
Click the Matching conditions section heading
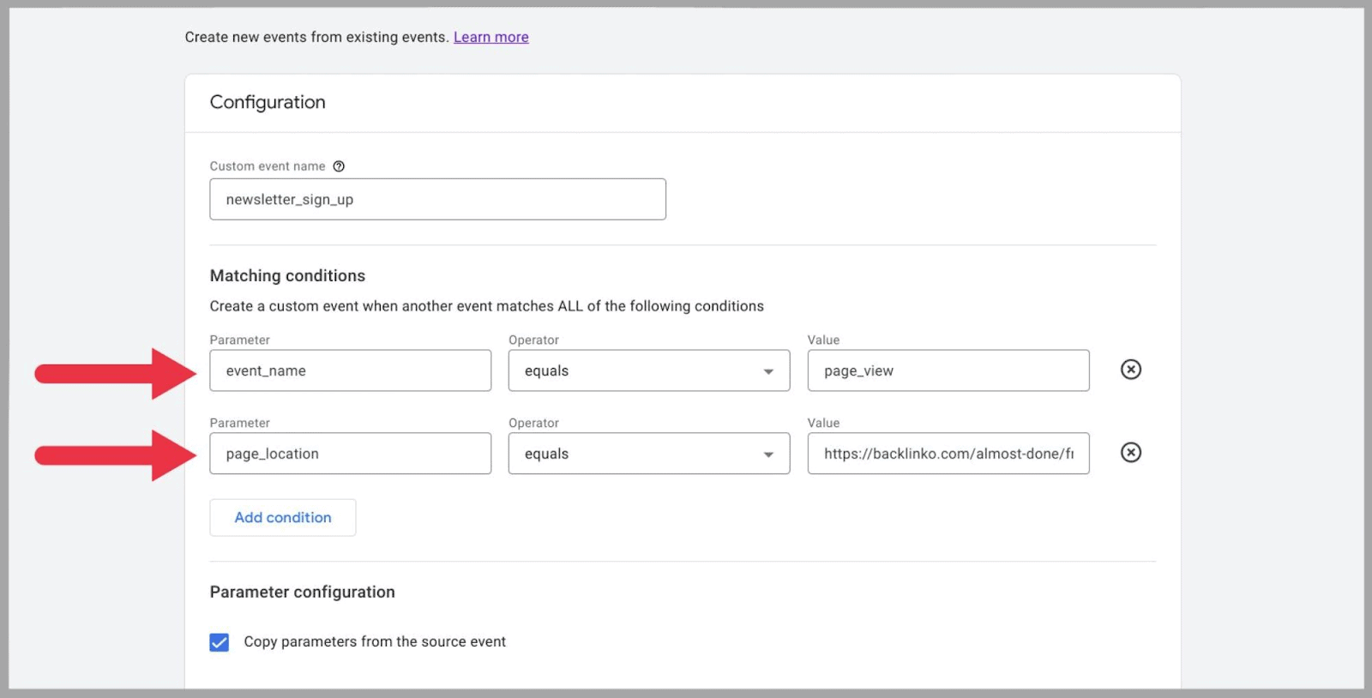coord(287,276)
